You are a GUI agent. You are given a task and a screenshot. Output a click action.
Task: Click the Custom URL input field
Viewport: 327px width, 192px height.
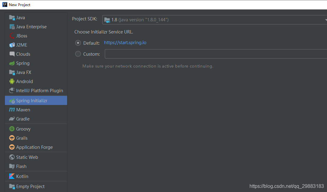click(216, 54)
